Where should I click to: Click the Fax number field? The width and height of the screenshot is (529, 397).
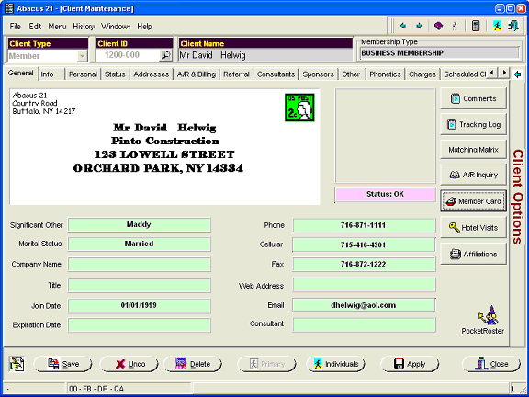tap(364, 265)
